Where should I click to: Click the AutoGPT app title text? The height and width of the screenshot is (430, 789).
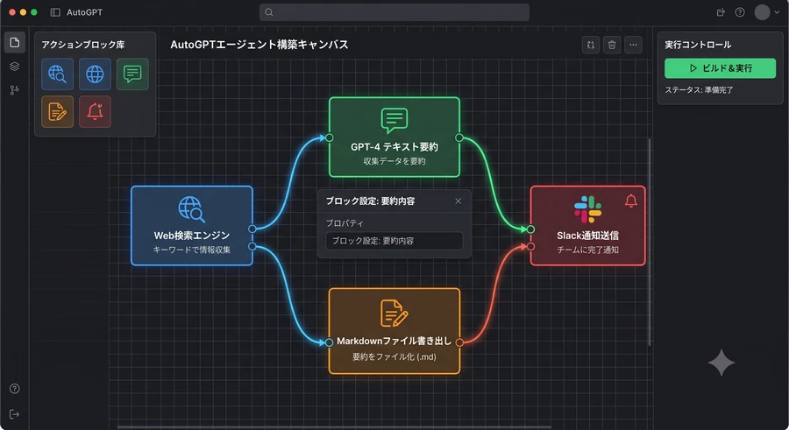point(84,12)
